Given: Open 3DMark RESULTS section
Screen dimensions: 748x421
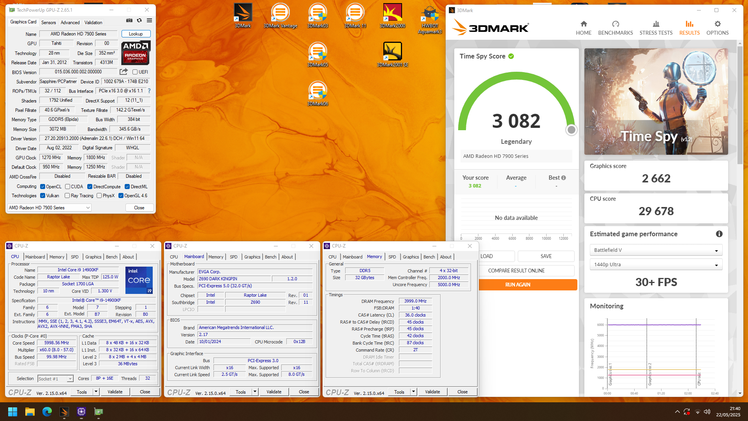Looking at the screenshot, I should click(690, 28).
